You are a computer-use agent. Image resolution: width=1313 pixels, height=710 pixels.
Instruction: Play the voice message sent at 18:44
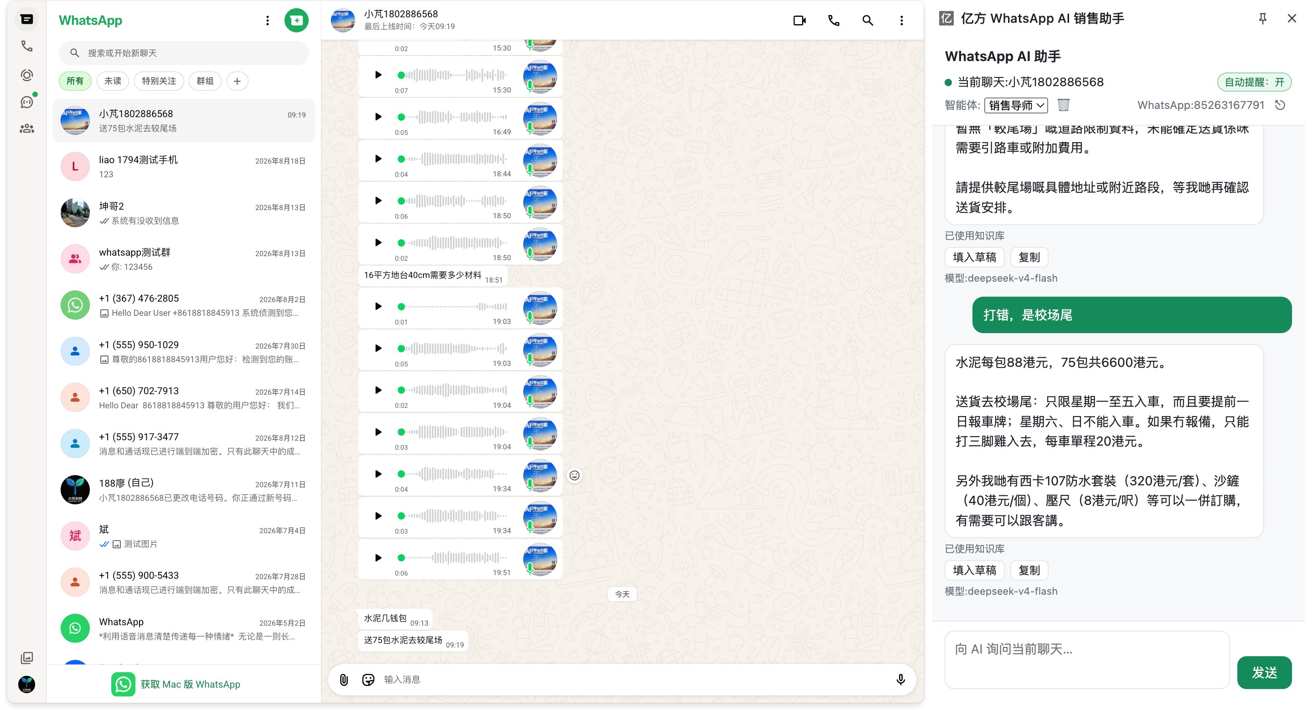[x=377, y=159]
